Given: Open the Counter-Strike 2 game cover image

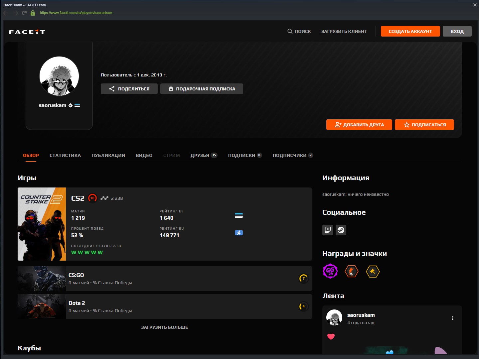Looking at the screenshot, I should pyautogui.click(x=42, y=224).
